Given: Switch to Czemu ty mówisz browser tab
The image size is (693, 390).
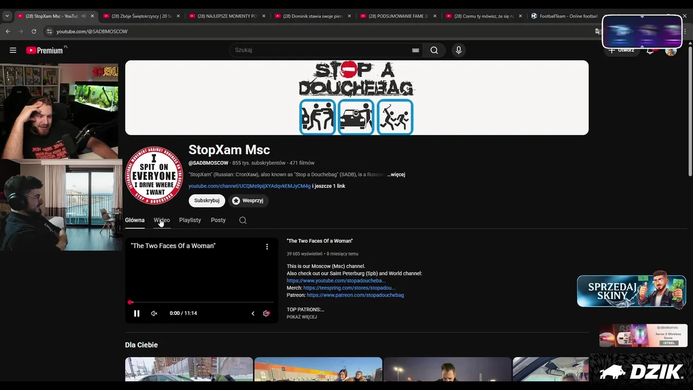Looking at the screenshot, I should 484,16.
